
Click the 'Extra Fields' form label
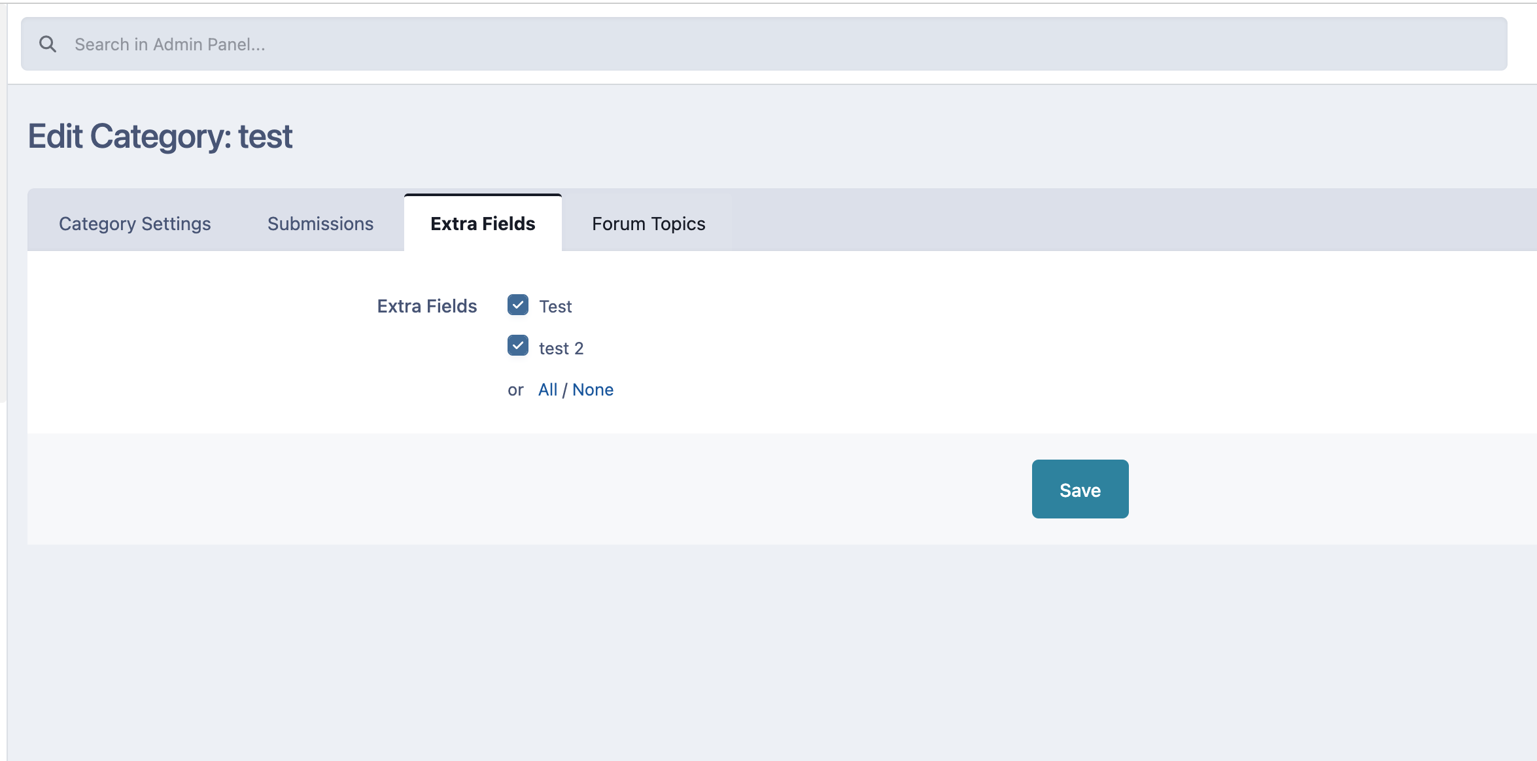tap(426, 306)
